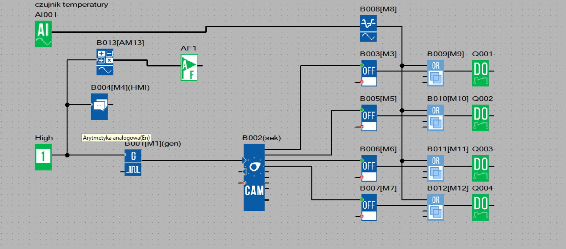Click the B012[M12] label text
The width and height of the screenshot is (566, 249).
click(x=448, y=188)
